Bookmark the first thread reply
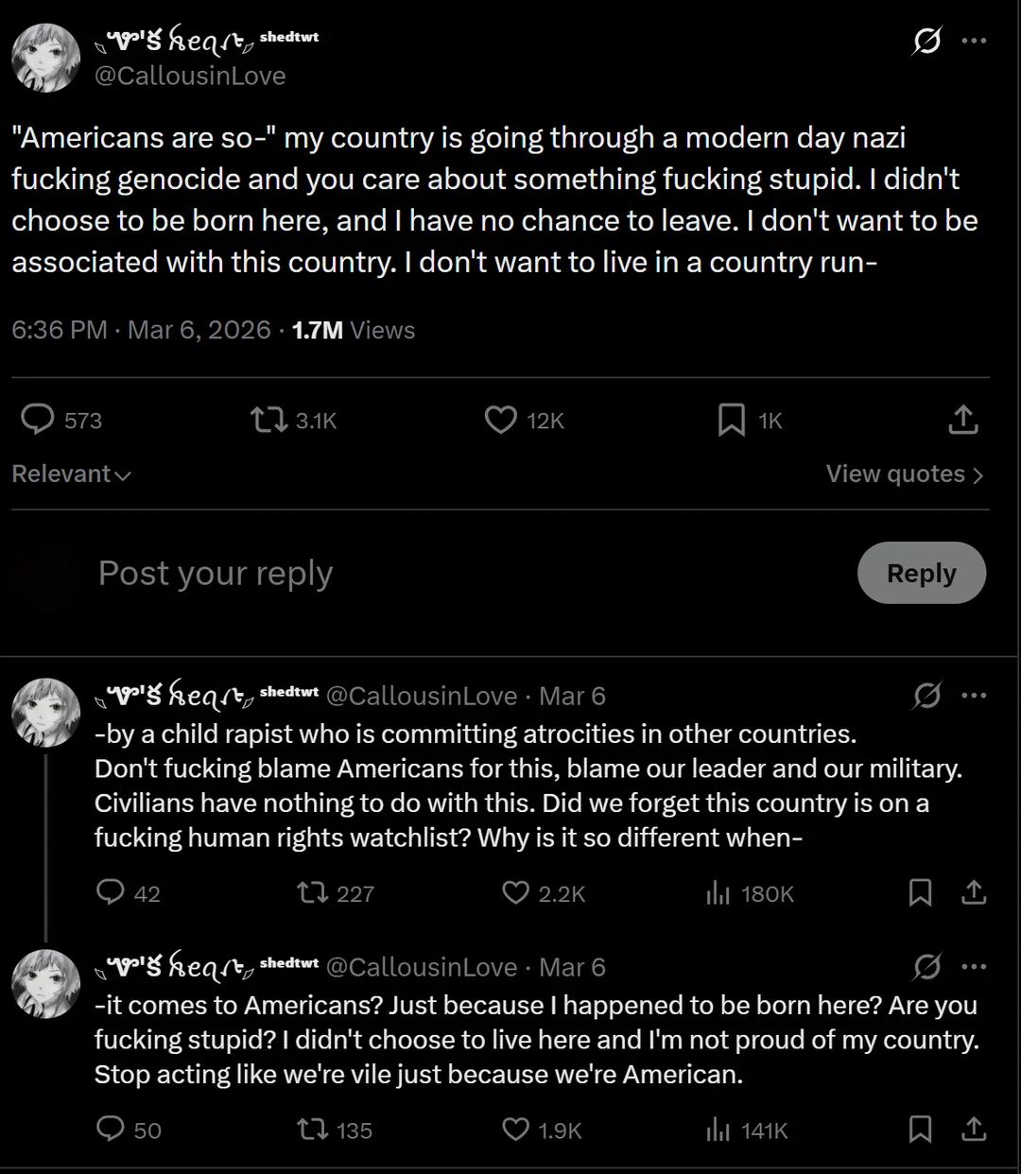Screen dimensions: 1021x1174 [920, 892]
